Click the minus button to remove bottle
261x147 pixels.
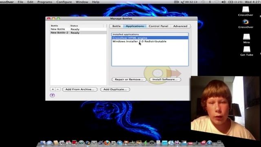(58, 89)
